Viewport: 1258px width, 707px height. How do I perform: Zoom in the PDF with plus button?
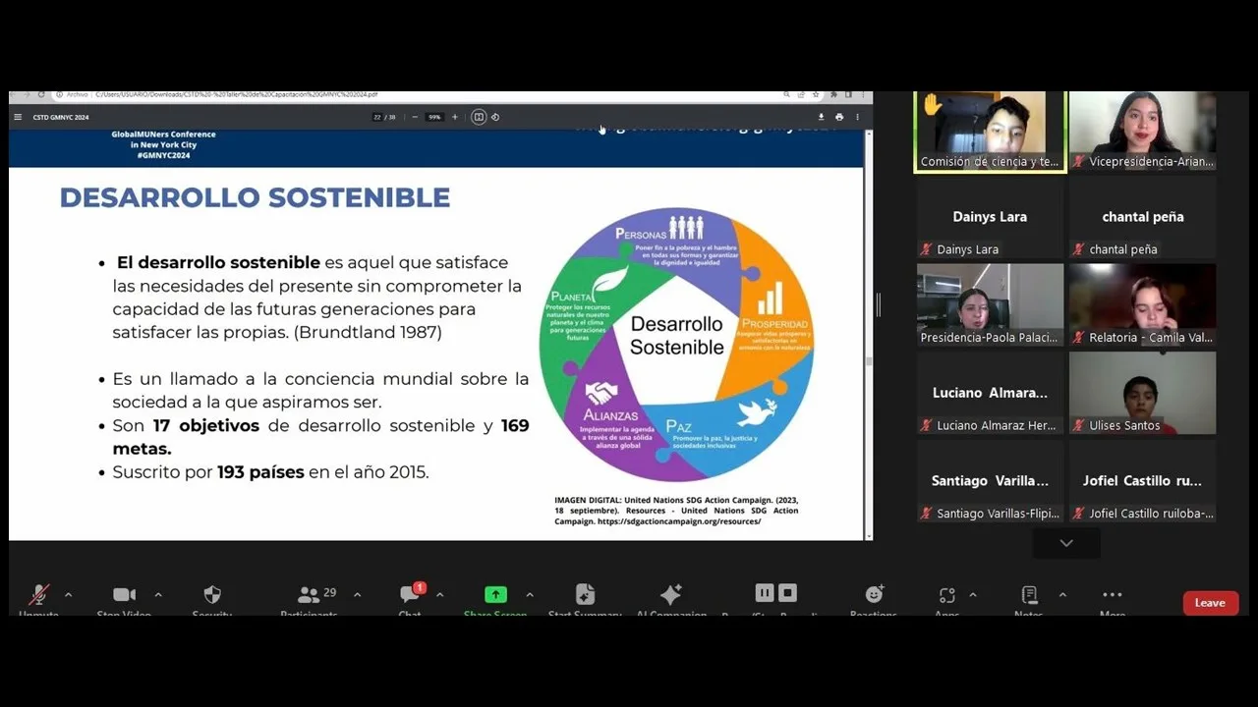click(454, 117)
